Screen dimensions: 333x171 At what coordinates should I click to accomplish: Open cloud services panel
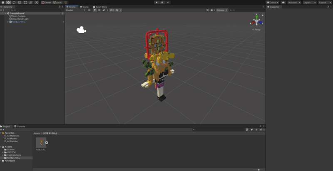point(283,2)
